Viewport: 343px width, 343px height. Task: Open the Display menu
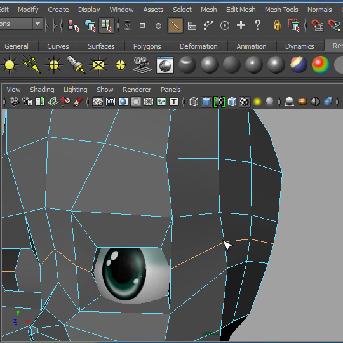(x=89, y=10)
